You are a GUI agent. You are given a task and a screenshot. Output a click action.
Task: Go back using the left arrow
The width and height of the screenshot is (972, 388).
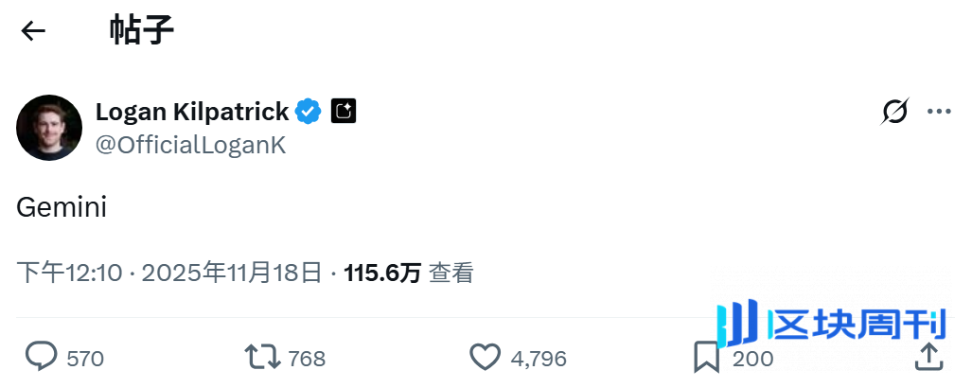pyautogui.click(x=33, y=31)
